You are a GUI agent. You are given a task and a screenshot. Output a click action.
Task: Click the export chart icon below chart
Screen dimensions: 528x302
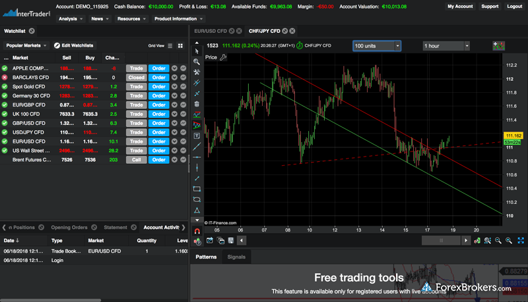[x=209, y=240]
